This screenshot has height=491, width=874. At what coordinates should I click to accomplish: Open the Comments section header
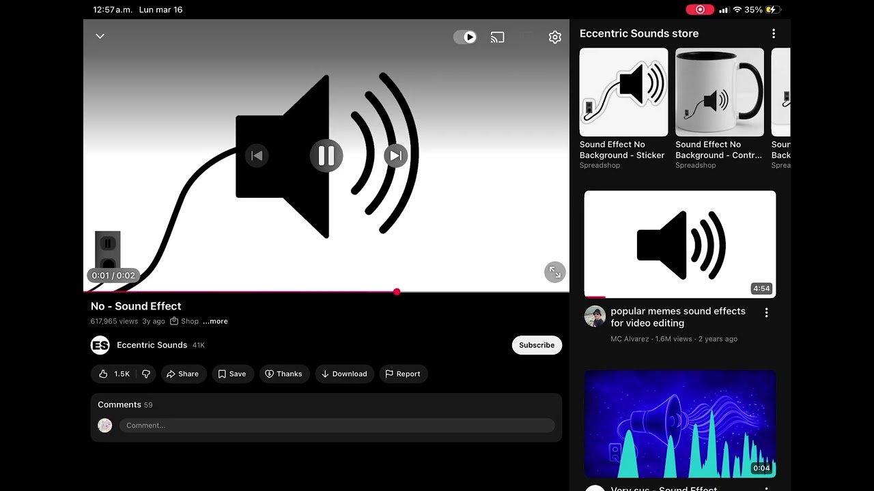tap(125, 404)
